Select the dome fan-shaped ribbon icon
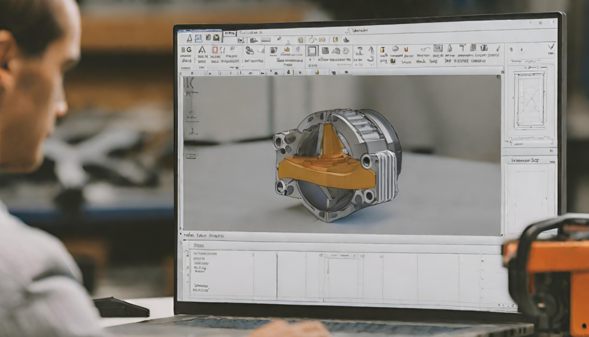The height and width of the screenshot is (337, 589). 336,51
